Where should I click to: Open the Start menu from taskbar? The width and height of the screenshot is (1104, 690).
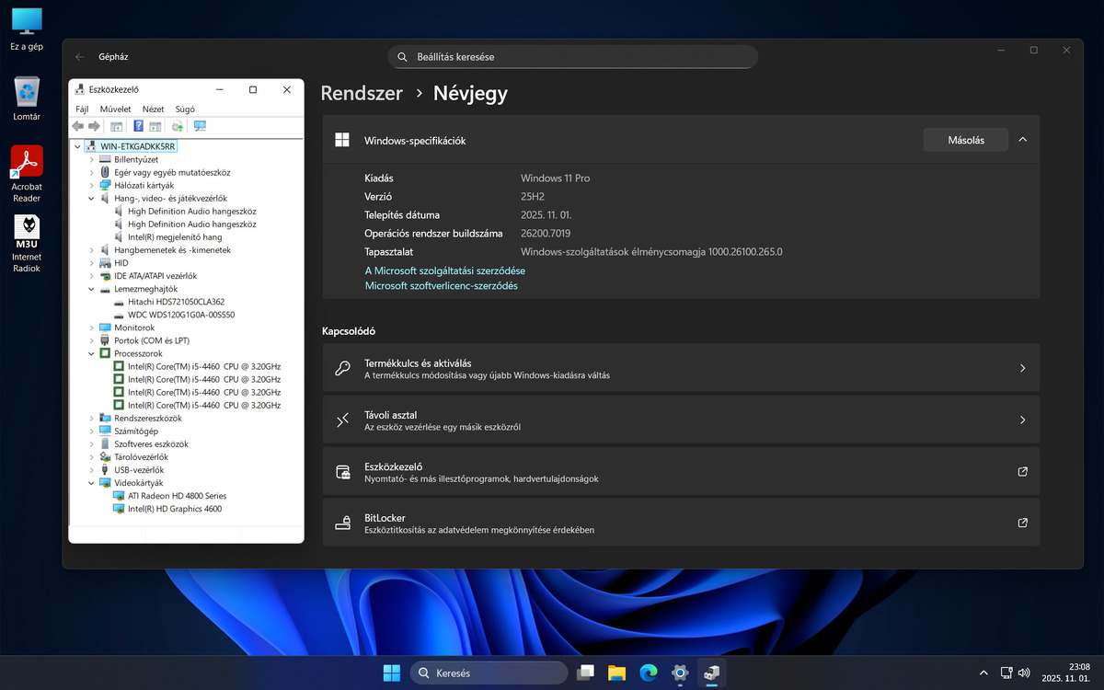point(392,673)
